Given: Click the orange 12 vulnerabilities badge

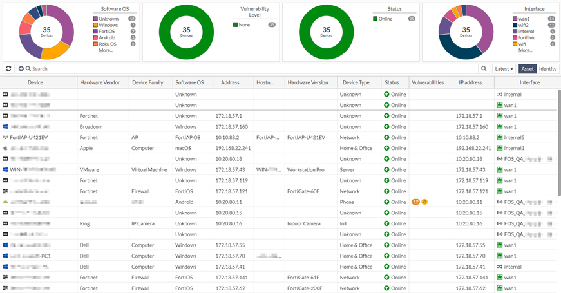Looking at the screenshot, I should pyautogui.click(x=415, y=202).
